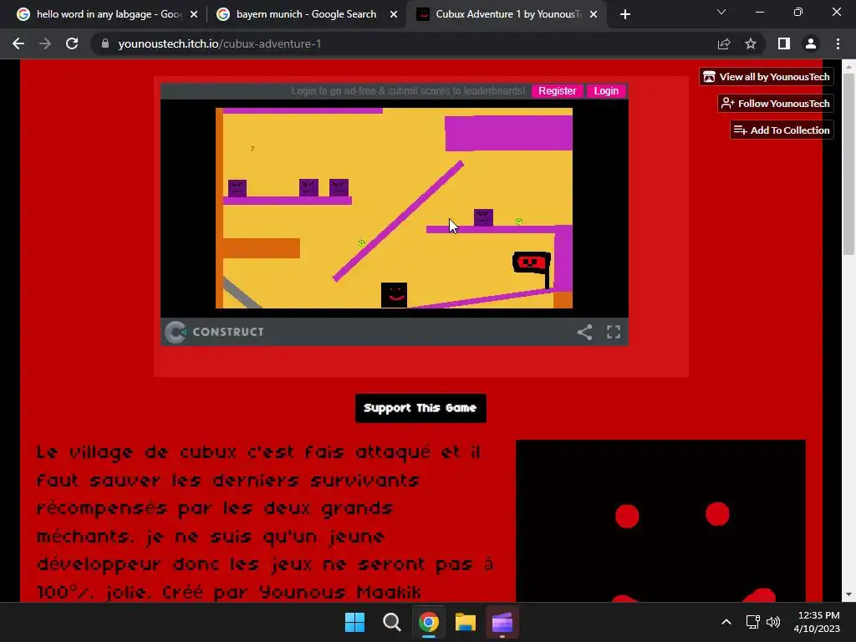Close the 'hello word' tab
The image size is (856, 642).
pyautogui.click(x=194, y=14)
